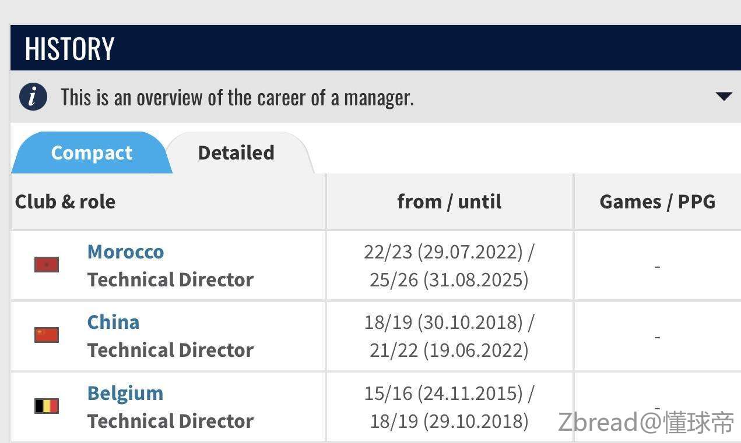Click the Club & role column header
741x443 pixels.
[x=65, y=202]
